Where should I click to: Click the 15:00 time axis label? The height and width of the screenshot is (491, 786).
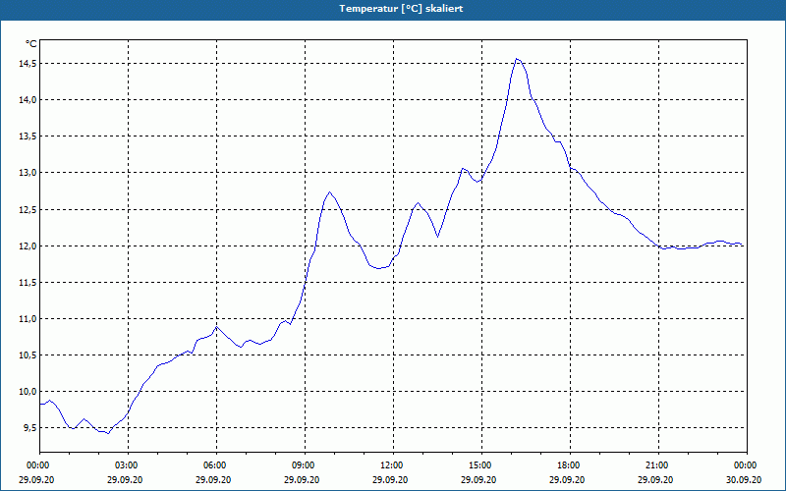pos(481,465)
